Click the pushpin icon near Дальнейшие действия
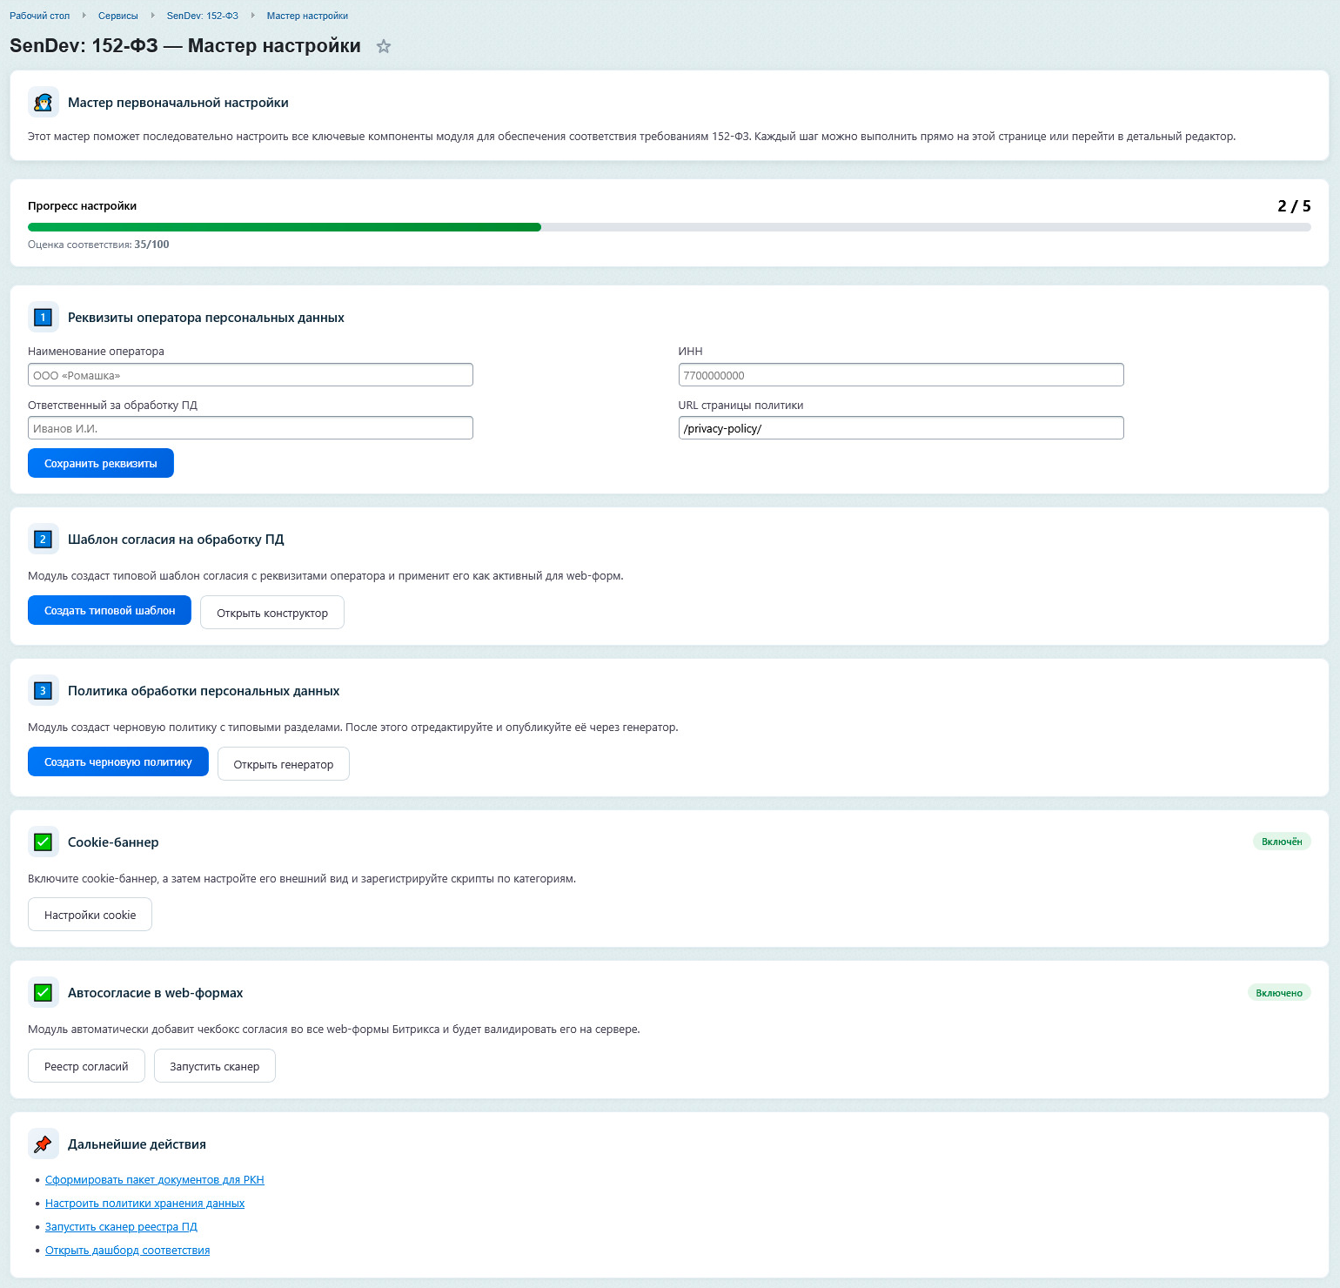This screenshot has height=1288, width=1340. (x=44, y=1144)
